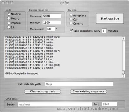Click log line ending '9.9 m'

pyautogui.click(x=29, y=59)
